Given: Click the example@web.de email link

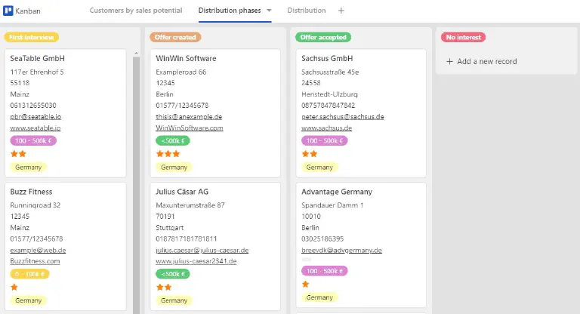Looking at the screenshot, I should [x=38, y=250].
